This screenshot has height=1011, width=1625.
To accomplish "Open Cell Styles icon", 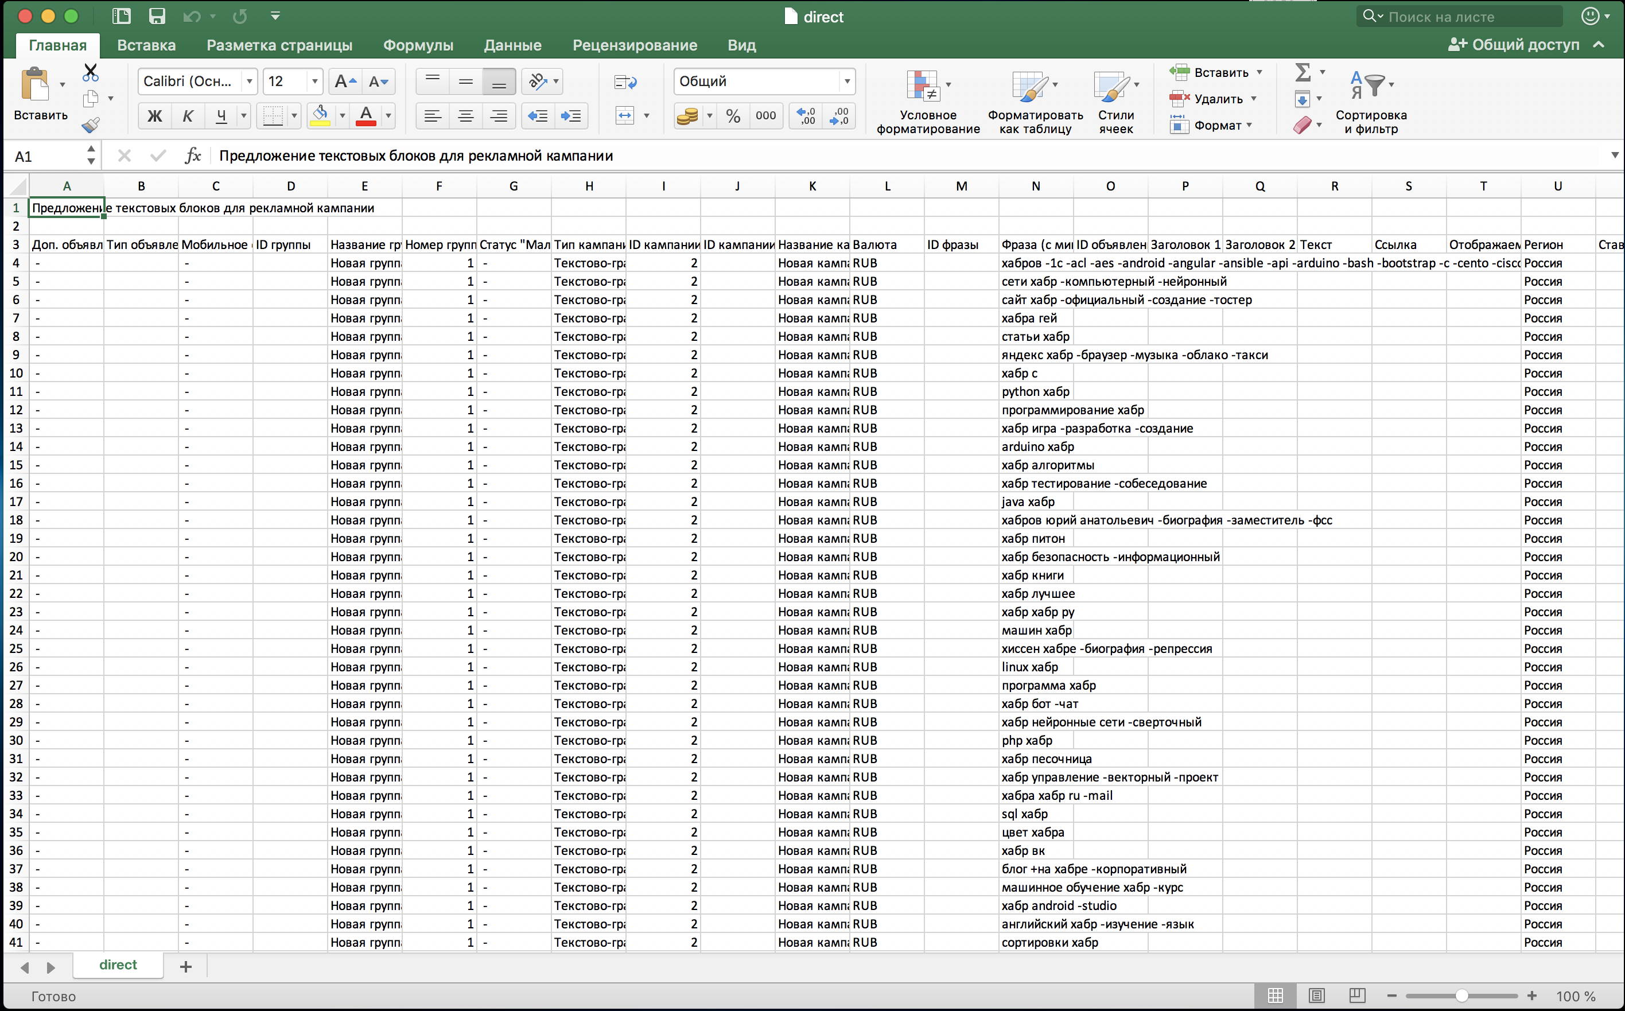I will 1111,85.
